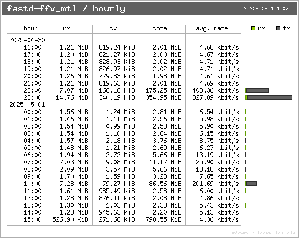Select the 'tx' column header

pyautogui.click(x=113, y=28)
